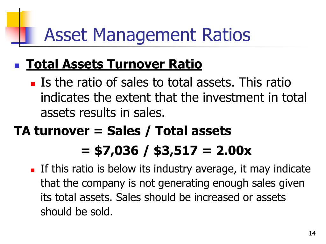This screenshot has height=244, width=326.
Task: Click the red square in the logo graphic
Action: point(16,34)
